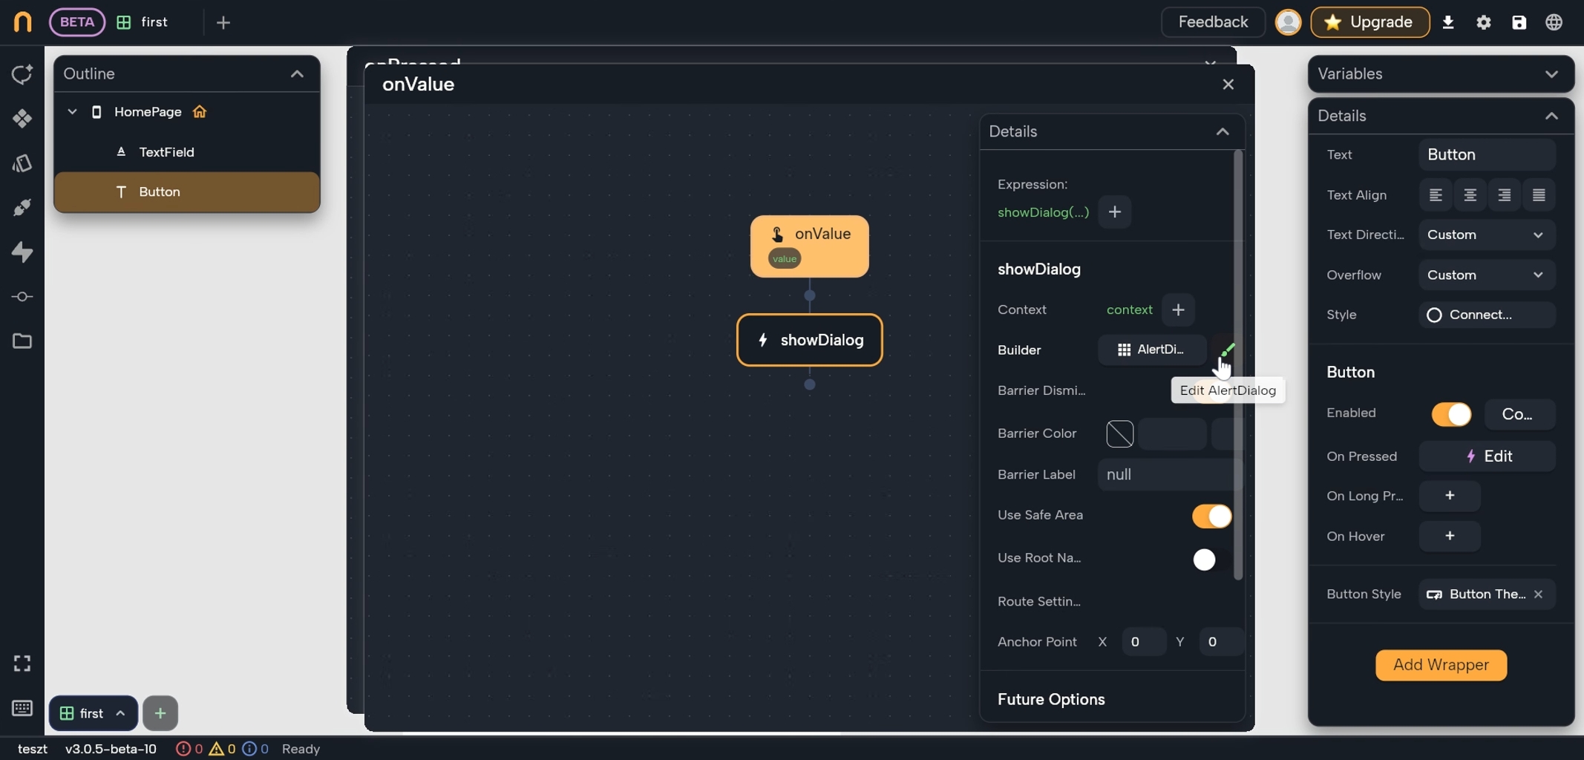This screenshot has height=760, width=1584.
Task: Click the Barrier Color swatch
Action: point(1119,433)
